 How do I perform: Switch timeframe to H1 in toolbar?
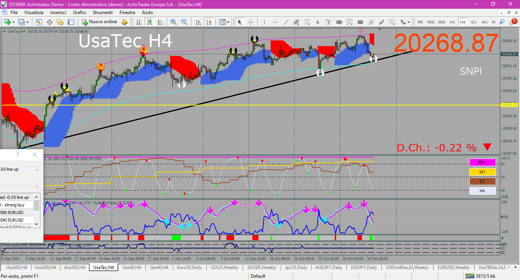452,22
